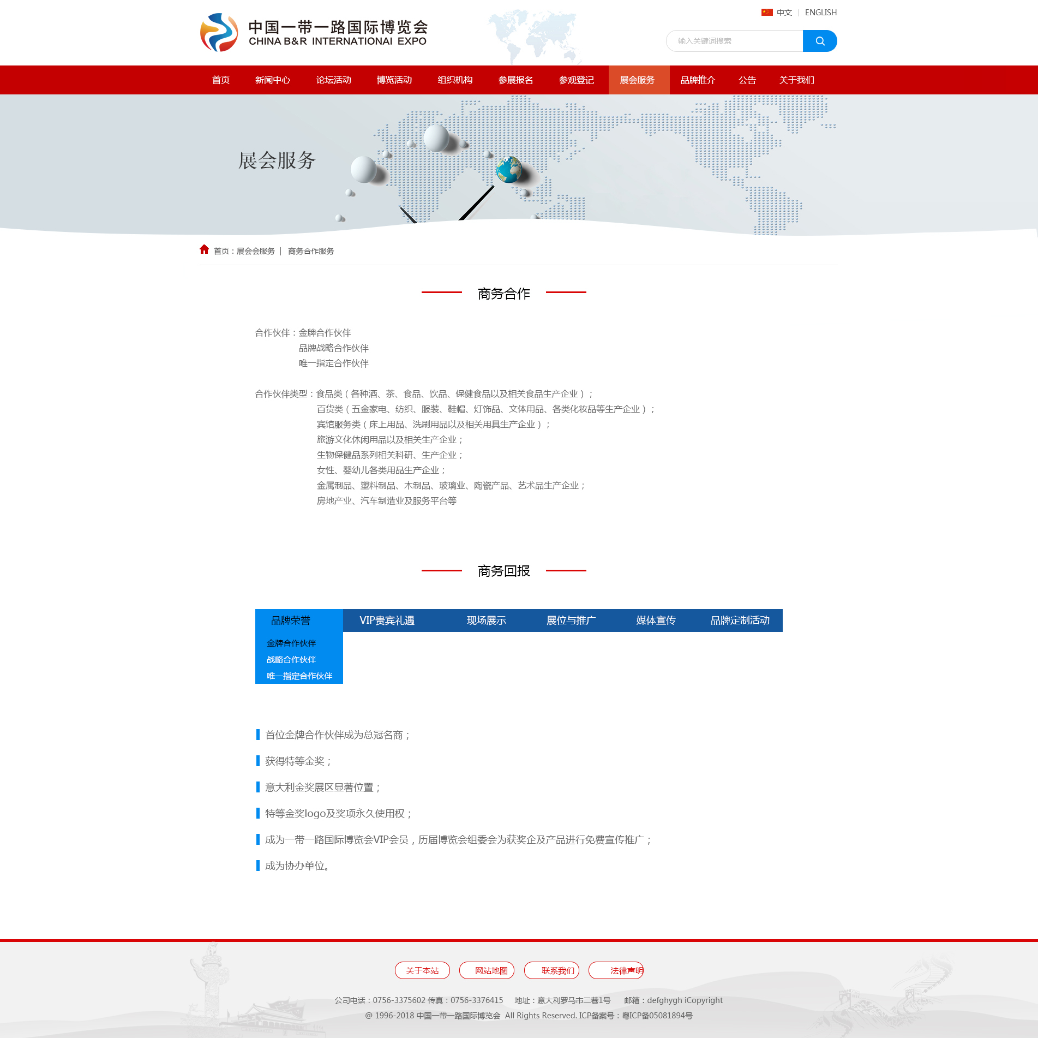The width and height of the screenshot is (1038, 1038).
Task: Click the 网站地图 footer button
Action: (x=487, y=970)
